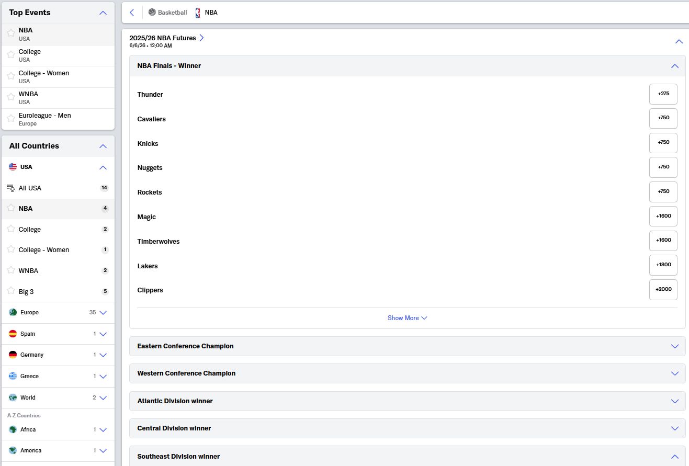This screenshot has width=689, height=466.
Task: Favorite NBA with star in Top Events
Action: pos(11,33)
